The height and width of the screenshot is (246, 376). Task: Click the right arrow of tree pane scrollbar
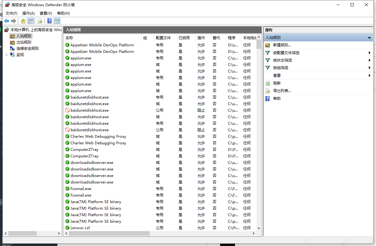(59, 233)
